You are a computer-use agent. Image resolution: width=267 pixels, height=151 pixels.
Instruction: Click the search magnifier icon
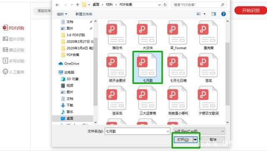[x=222, y=5]
